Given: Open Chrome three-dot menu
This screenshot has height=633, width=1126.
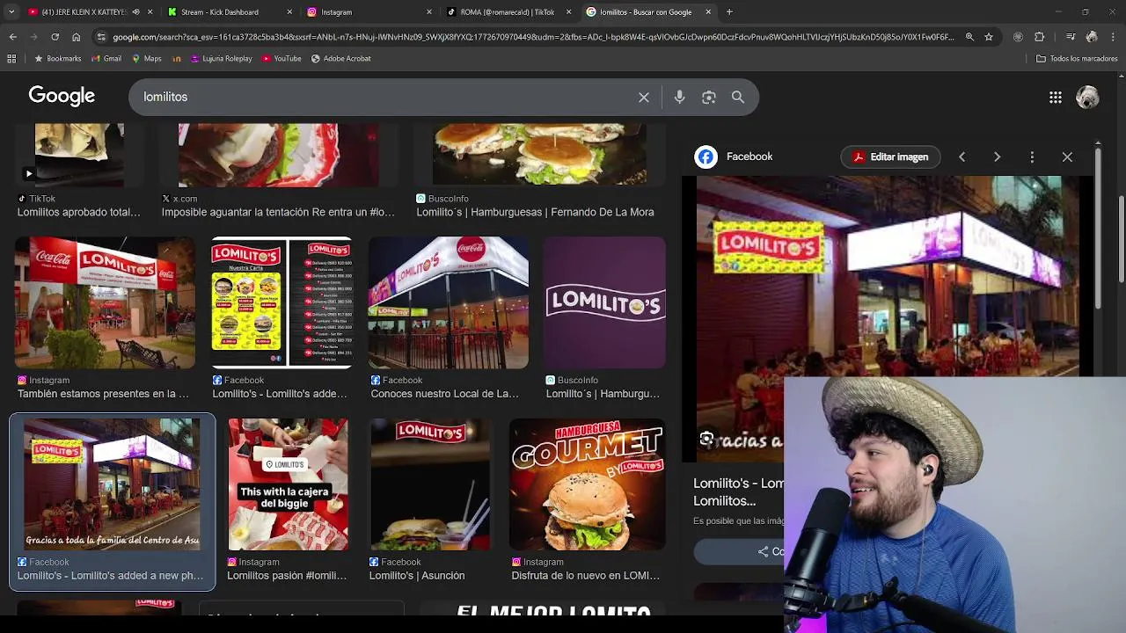Looking at the screenshot, I should point(1113,37).
